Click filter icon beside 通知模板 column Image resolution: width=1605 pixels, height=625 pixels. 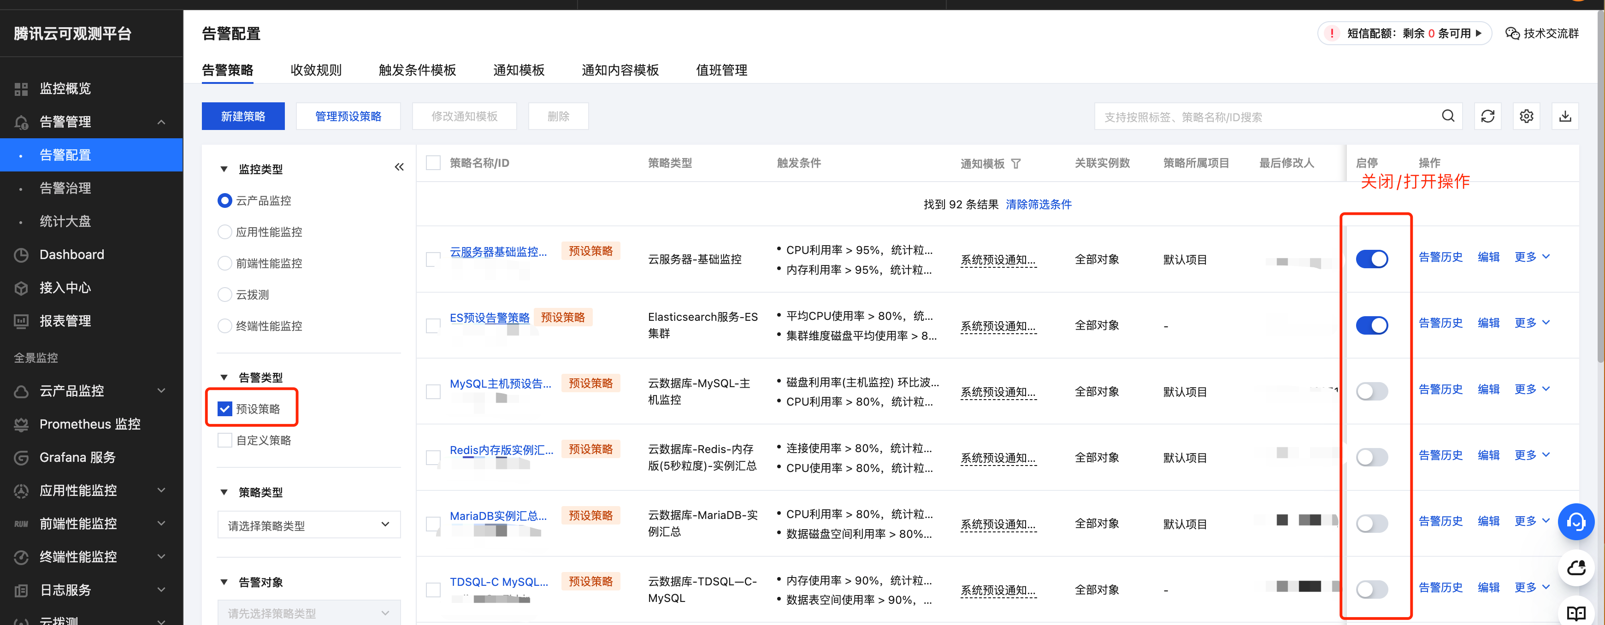[1015, 163]
